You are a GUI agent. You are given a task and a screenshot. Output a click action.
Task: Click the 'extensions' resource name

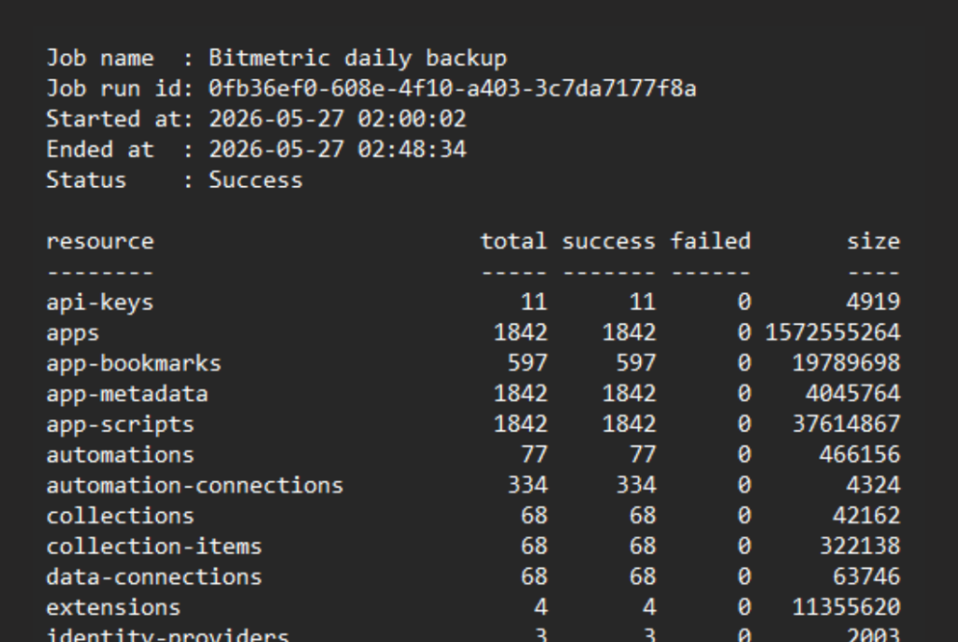[x=113, y=608]
